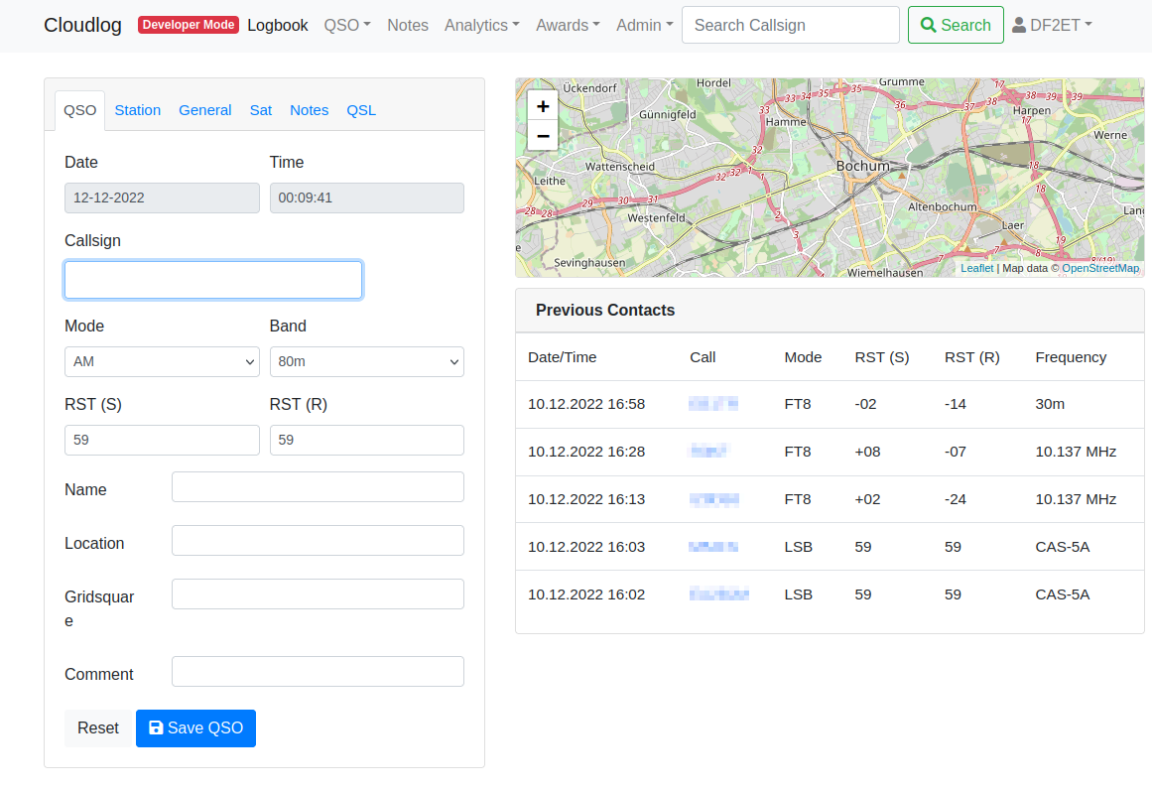The height and width of the screenshot is (791, 1152).
Task: Switch to the Sat tab
Action: [x=260, y=109]
